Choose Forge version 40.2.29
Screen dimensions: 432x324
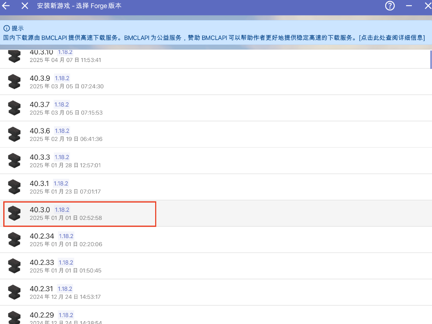42,315
